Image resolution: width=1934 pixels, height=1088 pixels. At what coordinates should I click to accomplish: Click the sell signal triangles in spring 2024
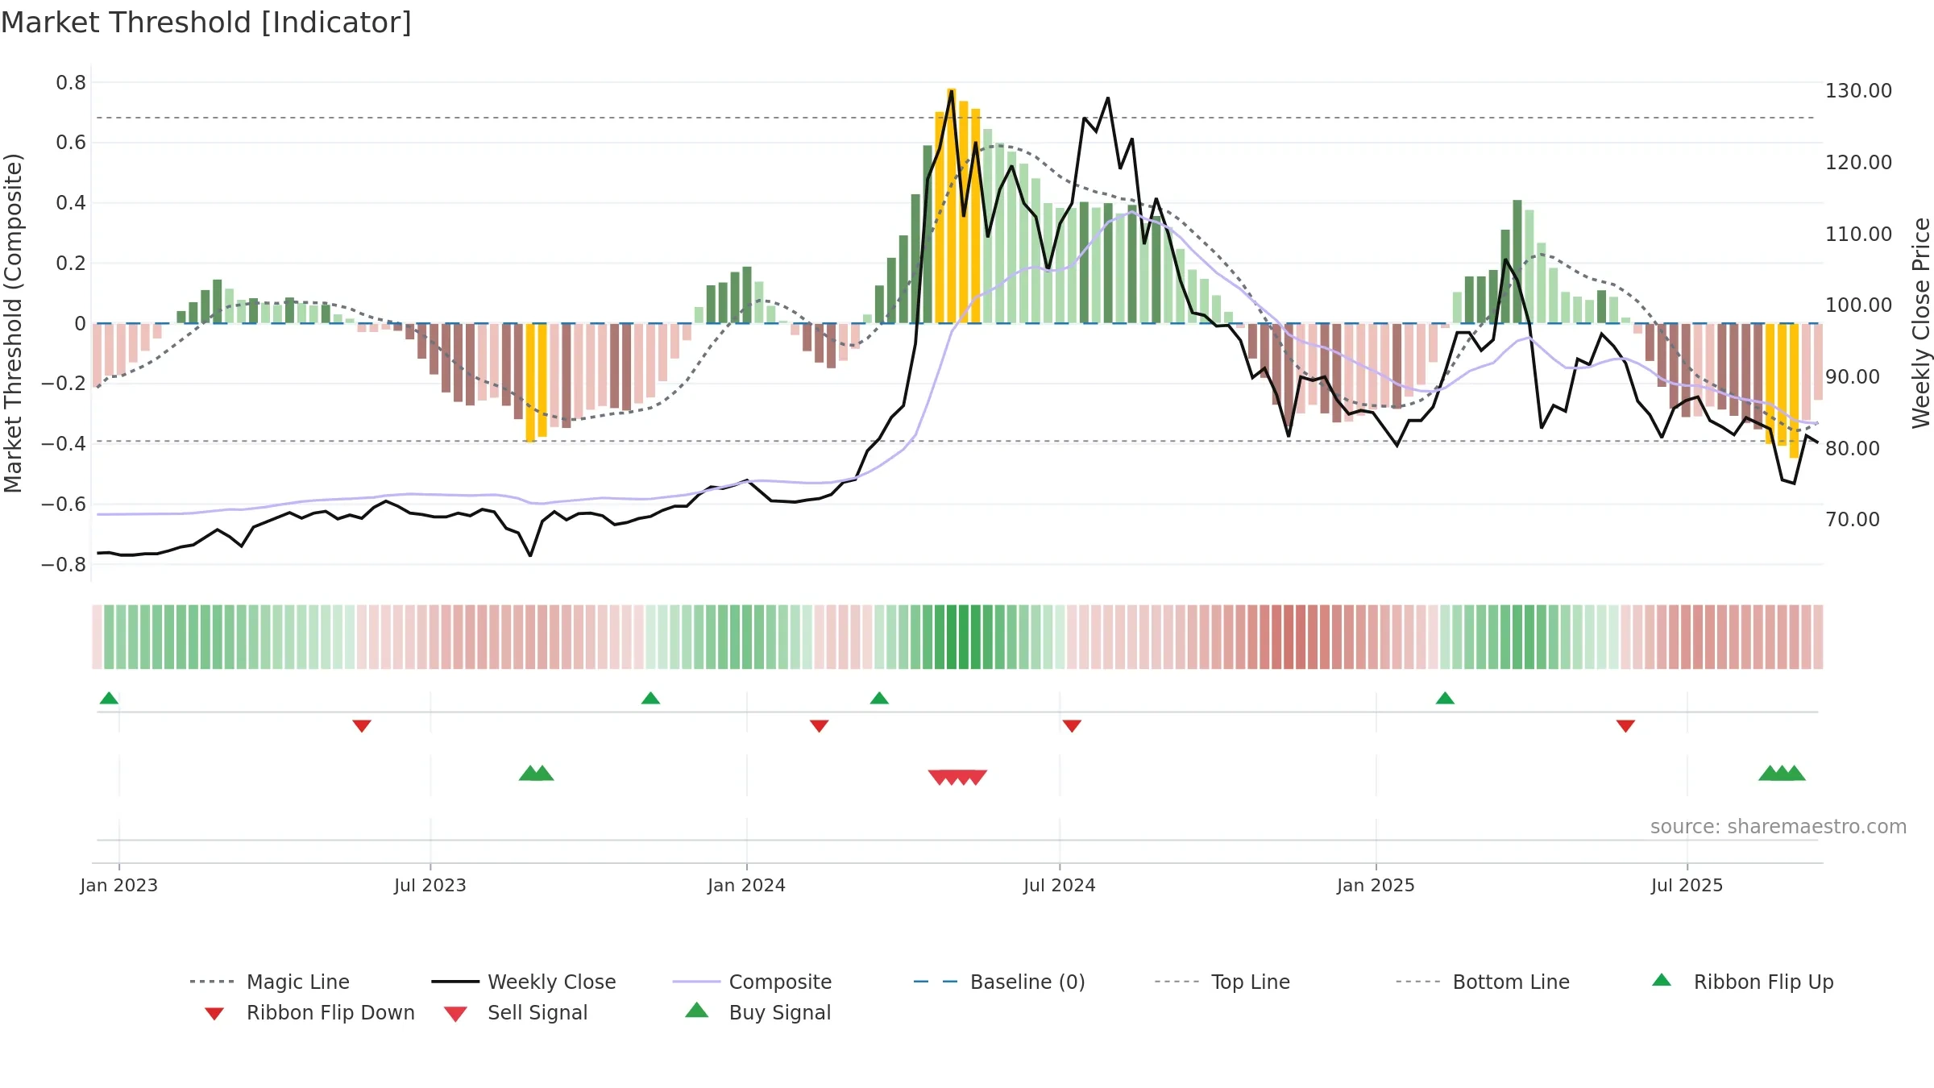pos(957,778)
